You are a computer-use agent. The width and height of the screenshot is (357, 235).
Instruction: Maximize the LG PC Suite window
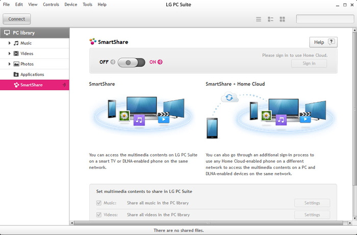coord(345,5)
